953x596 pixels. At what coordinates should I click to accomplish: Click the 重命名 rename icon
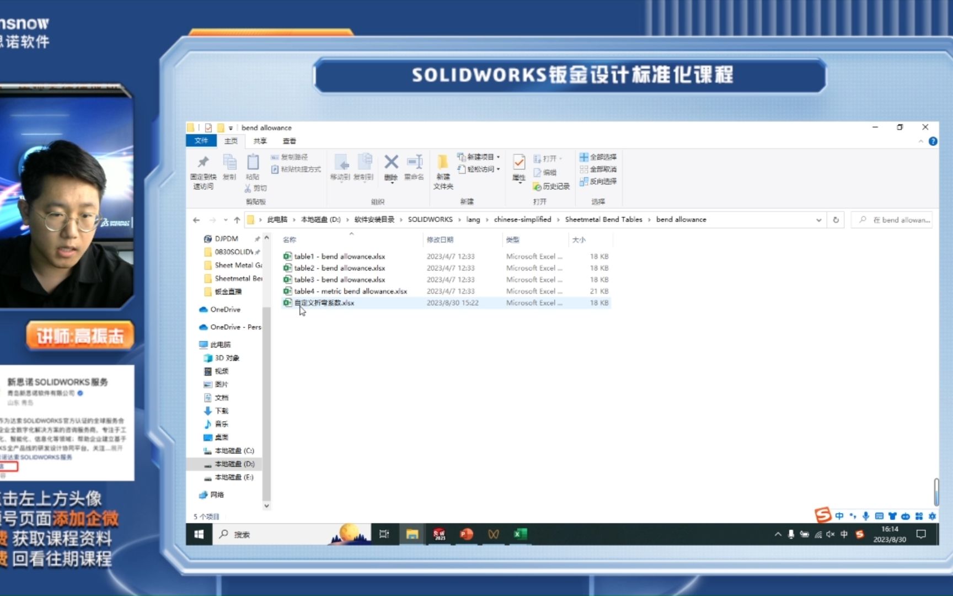point(414,162)
